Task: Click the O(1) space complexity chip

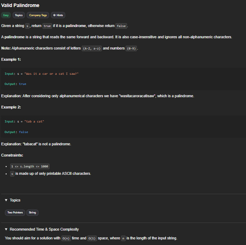Action: pos(92,238)
